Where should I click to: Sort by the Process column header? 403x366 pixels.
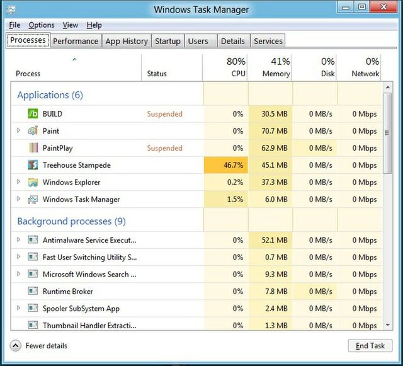click(76, 67)
